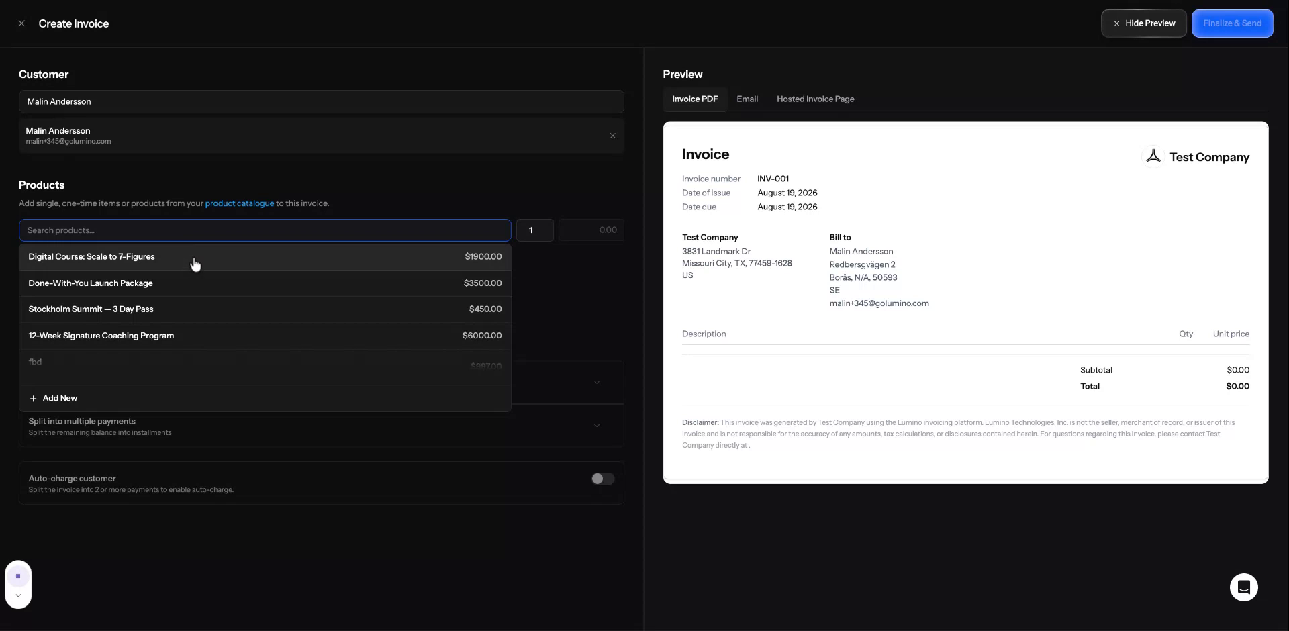Choose Stockholm Summit — 3 Day Pass
1289x631 pixels.
click(x=265, y=309)
